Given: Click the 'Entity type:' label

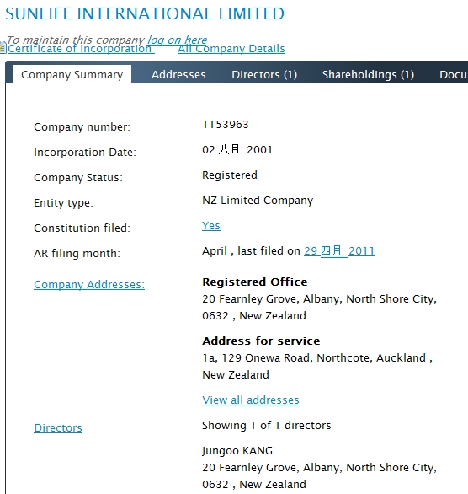Looking at the screenshot, I should pos(63,203).
